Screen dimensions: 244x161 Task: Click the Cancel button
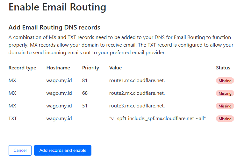pos(20,150)
